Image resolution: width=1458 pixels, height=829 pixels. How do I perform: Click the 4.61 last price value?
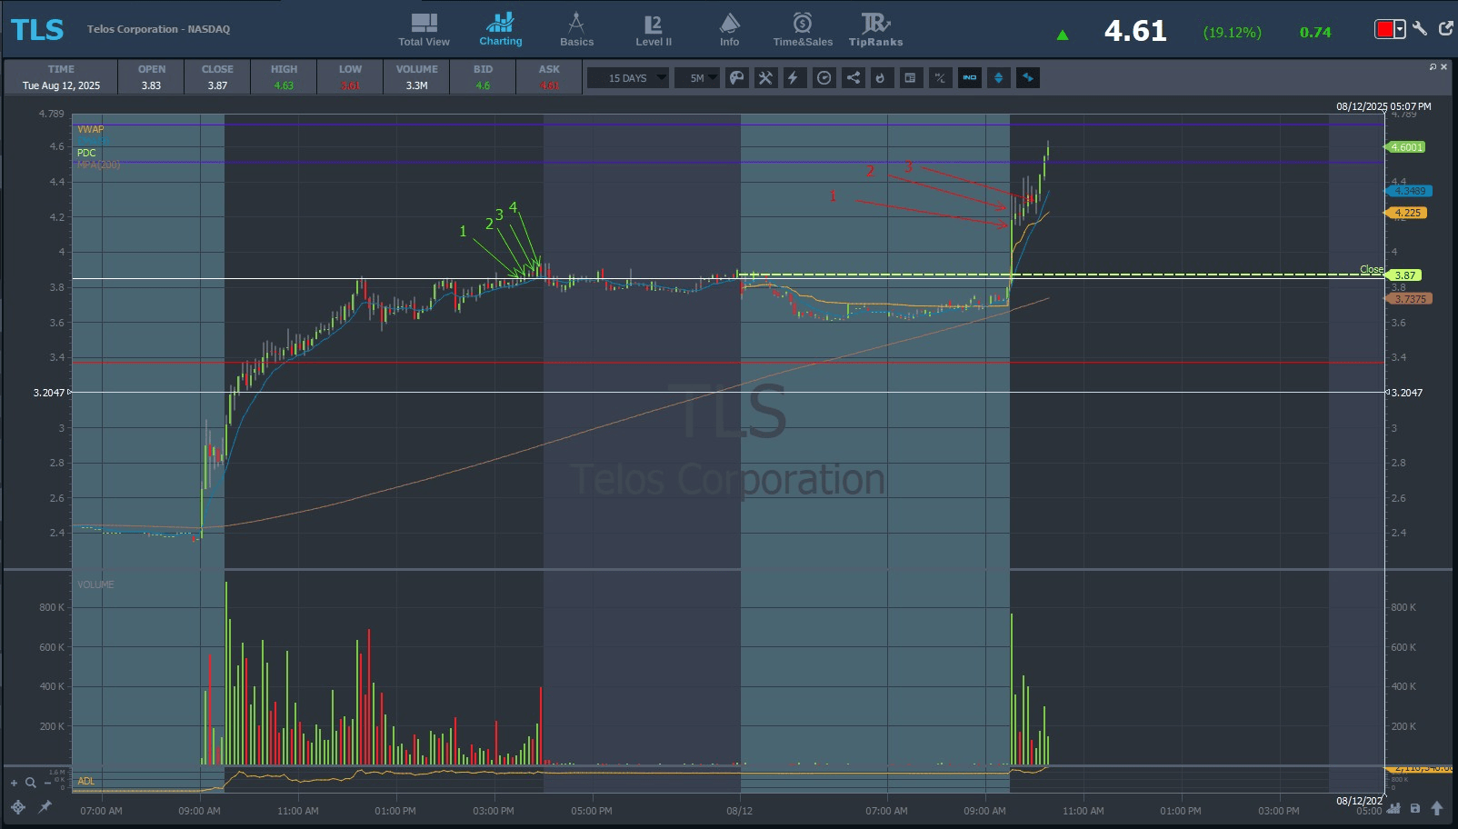tap(1135, 31)
